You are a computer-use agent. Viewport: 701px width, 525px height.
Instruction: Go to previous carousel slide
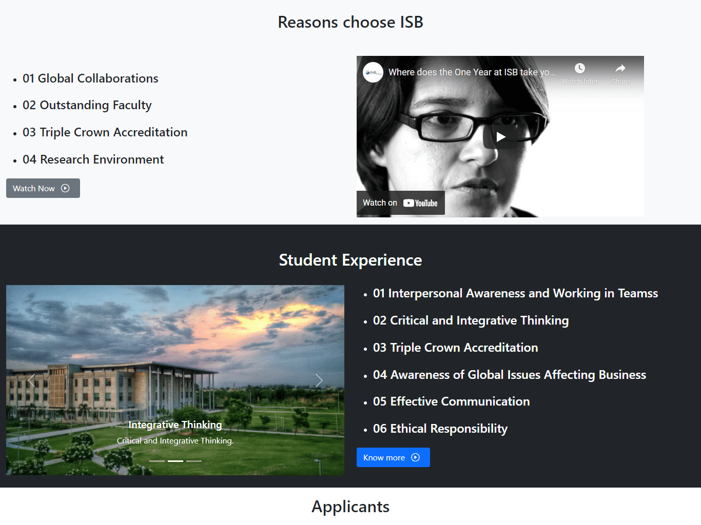(x=31, y=380)
